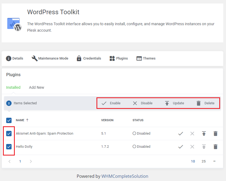Open the Maintenance Mode tab
Screen dimensions: 226x181
coord(50,58)
